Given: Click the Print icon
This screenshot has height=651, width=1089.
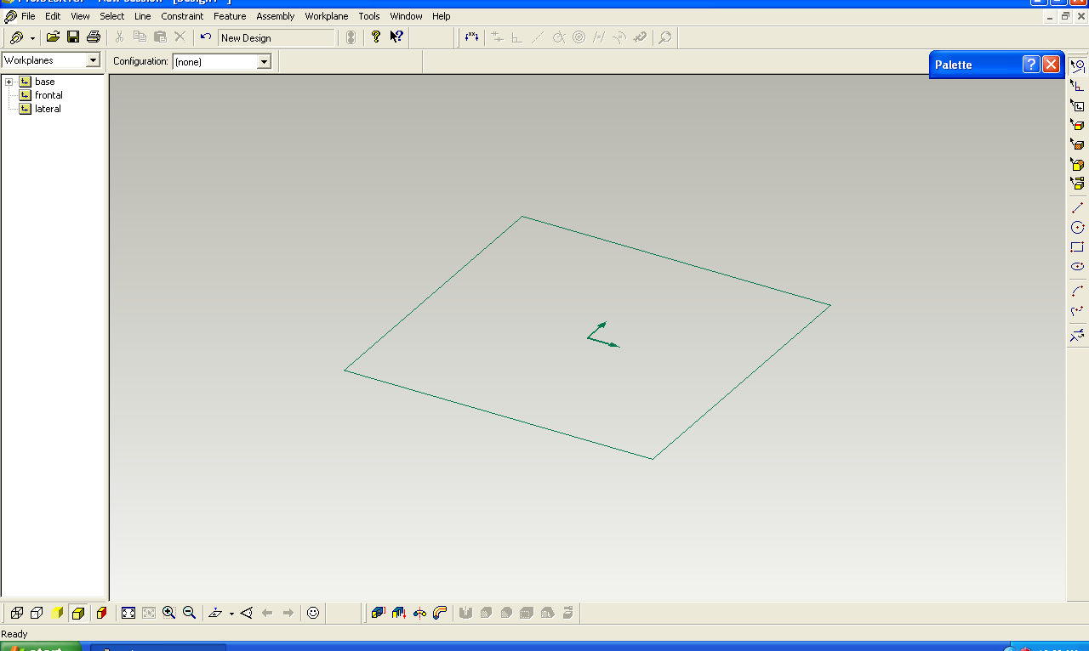Looking at the screenshot, I should point(94,37).
